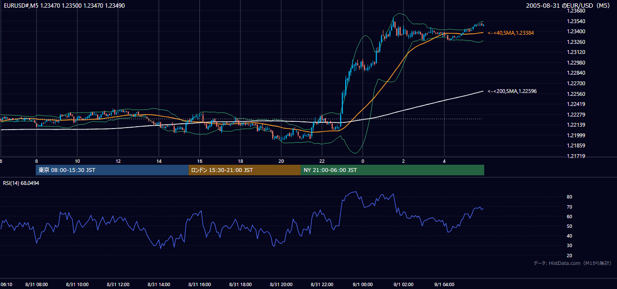617x289 pixels.
Task: Click the 9/1 02:00 bottom time label
Action: [404, 285]
